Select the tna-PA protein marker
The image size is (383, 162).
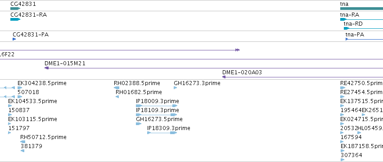[x=364, y=39]
